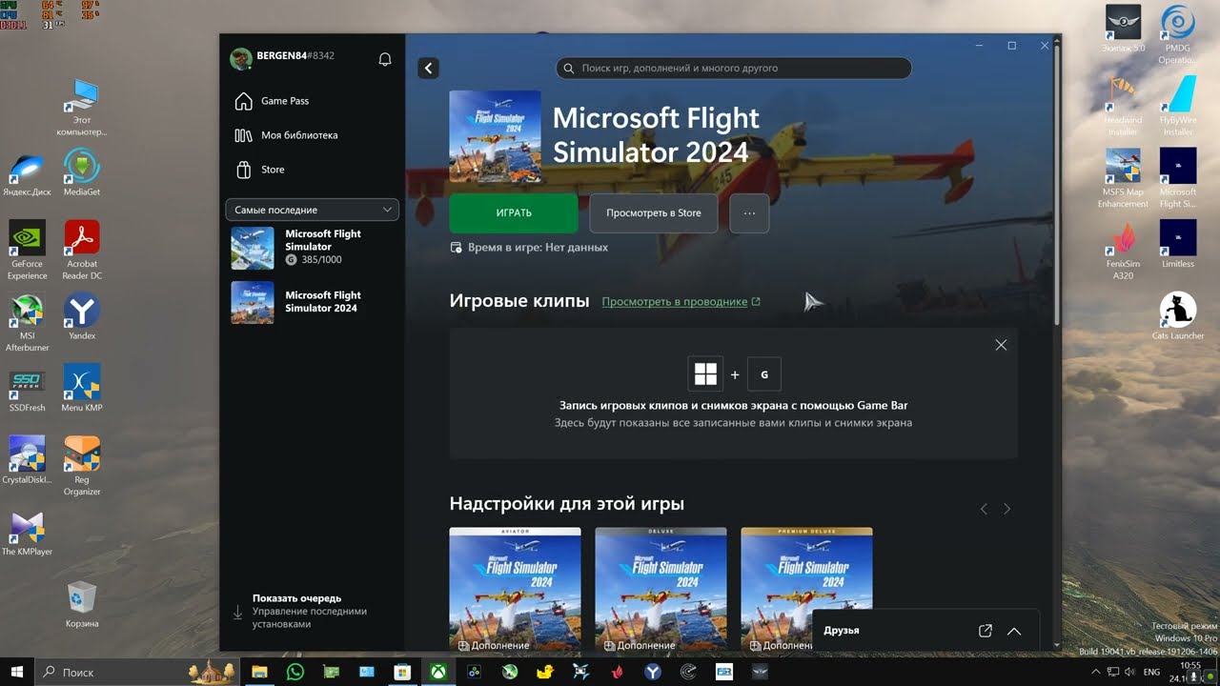
Task: Open SSDFresh desktop icon
Action: coord(27,390)
